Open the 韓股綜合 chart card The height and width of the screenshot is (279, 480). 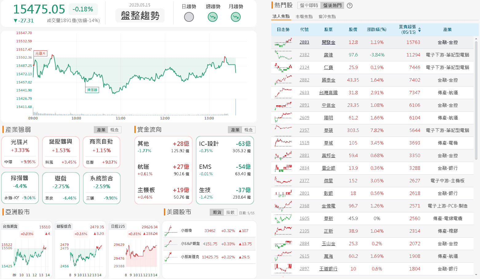(80, 249)
